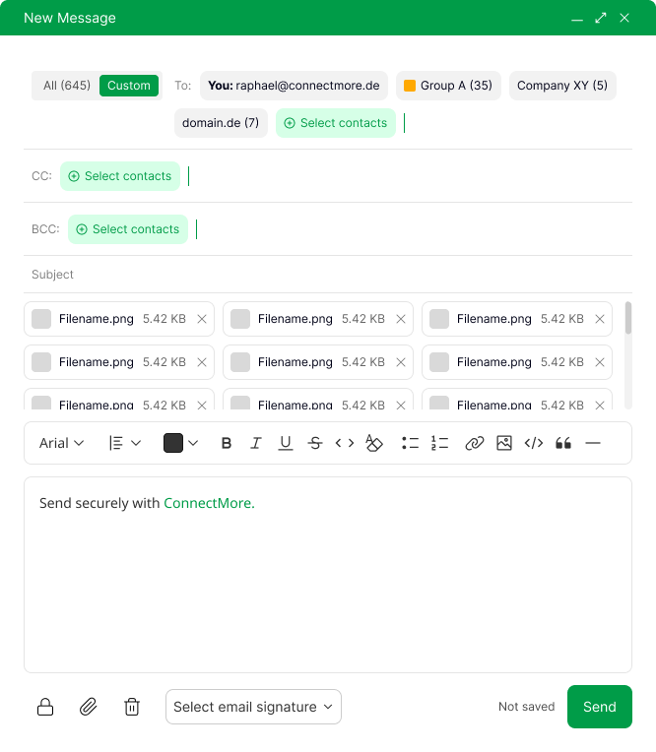Switch recipient filter to All (645)
The image size is (656, 752).
click(66, 86)
